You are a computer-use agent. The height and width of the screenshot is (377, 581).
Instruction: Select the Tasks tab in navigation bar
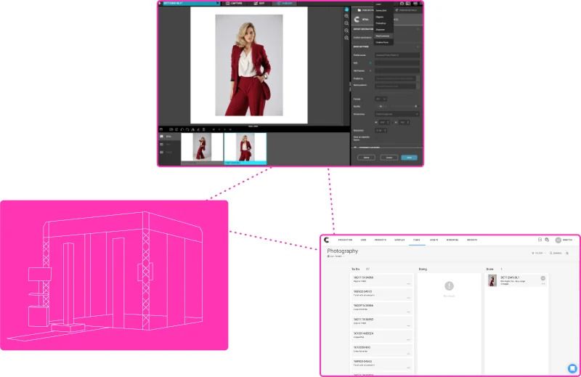click(417, 240)
